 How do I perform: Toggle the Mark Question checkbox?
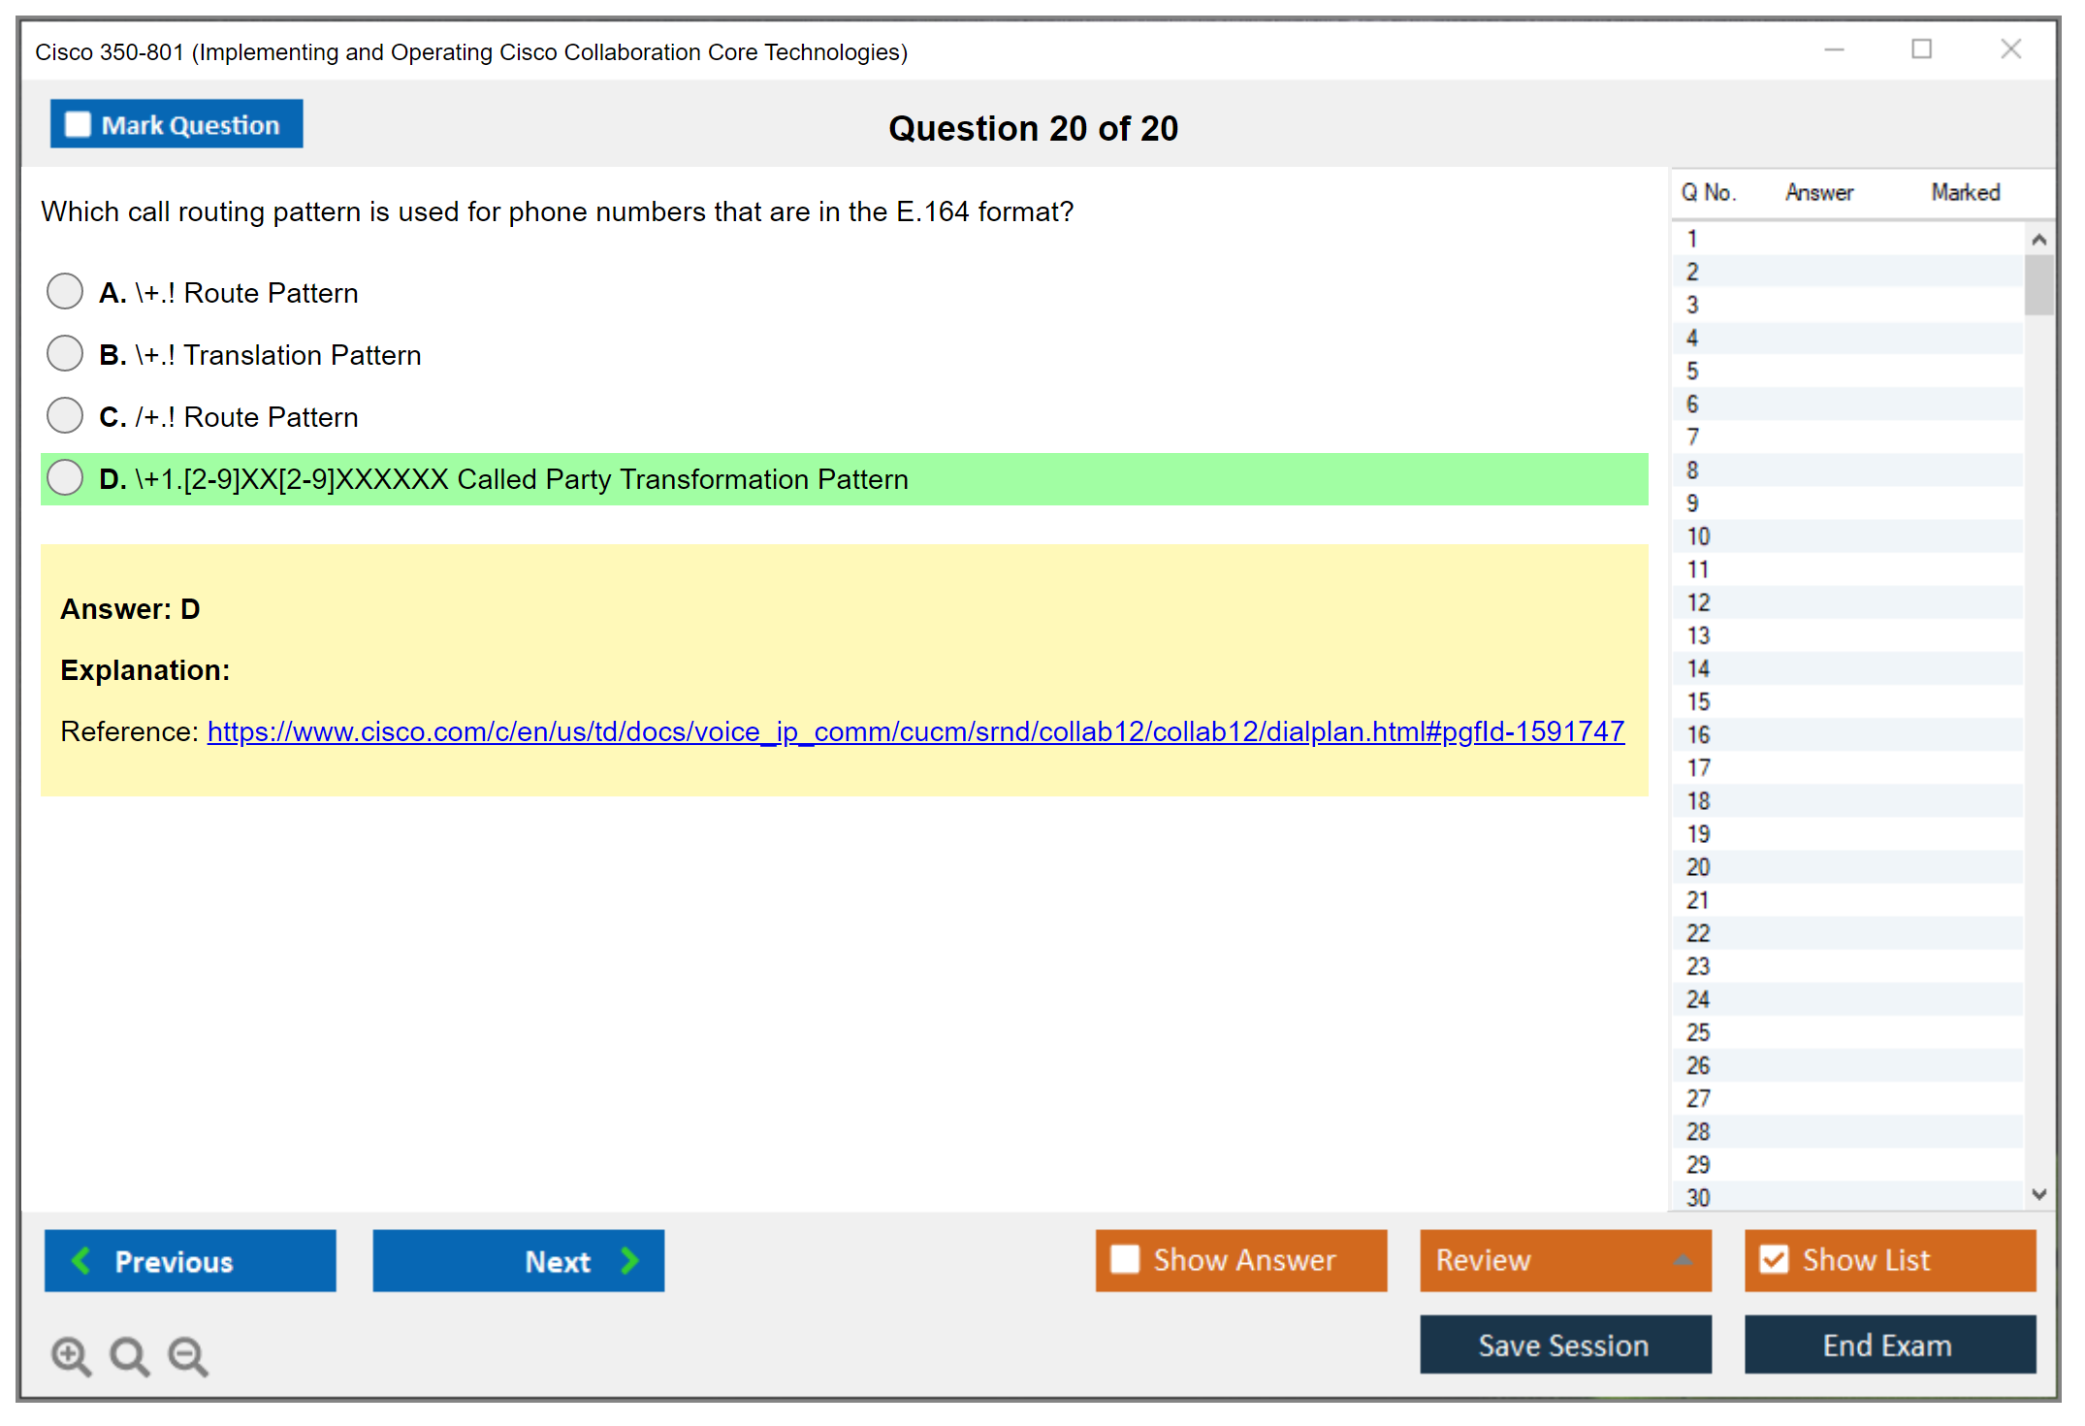[x=78, y=125]
